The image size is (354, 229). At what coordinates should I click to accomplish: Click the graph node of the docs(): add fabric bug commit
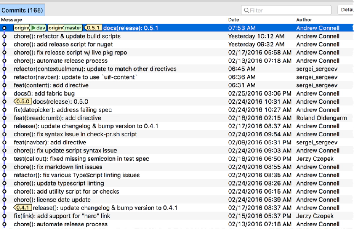tap(4, 93)
